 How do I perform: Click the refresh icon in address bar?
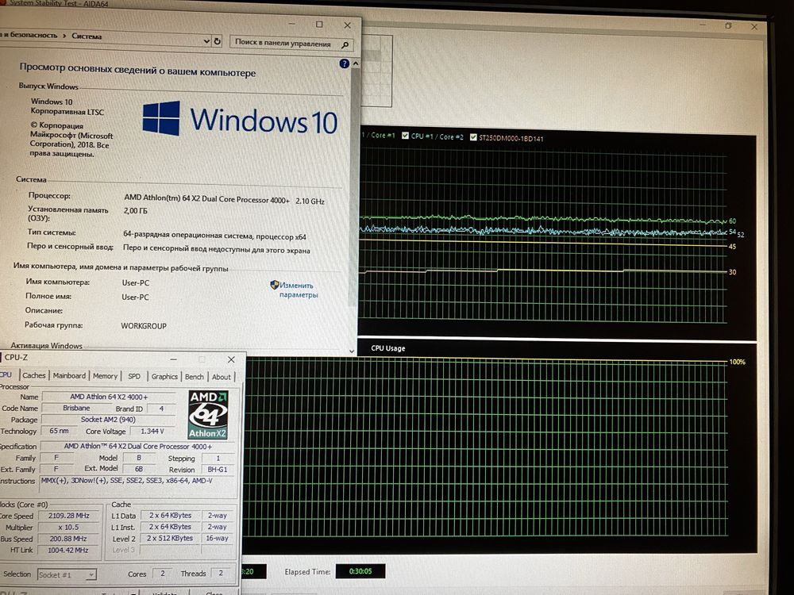click(x=218, y=41)
